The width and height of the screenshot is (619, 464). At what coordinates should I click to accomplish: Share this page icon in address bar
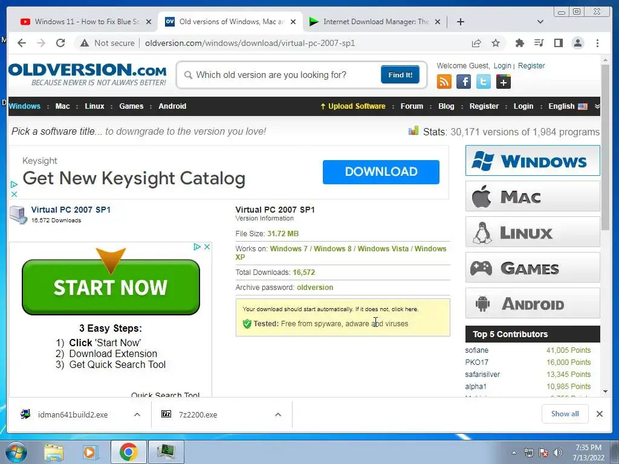click(476, 43)
